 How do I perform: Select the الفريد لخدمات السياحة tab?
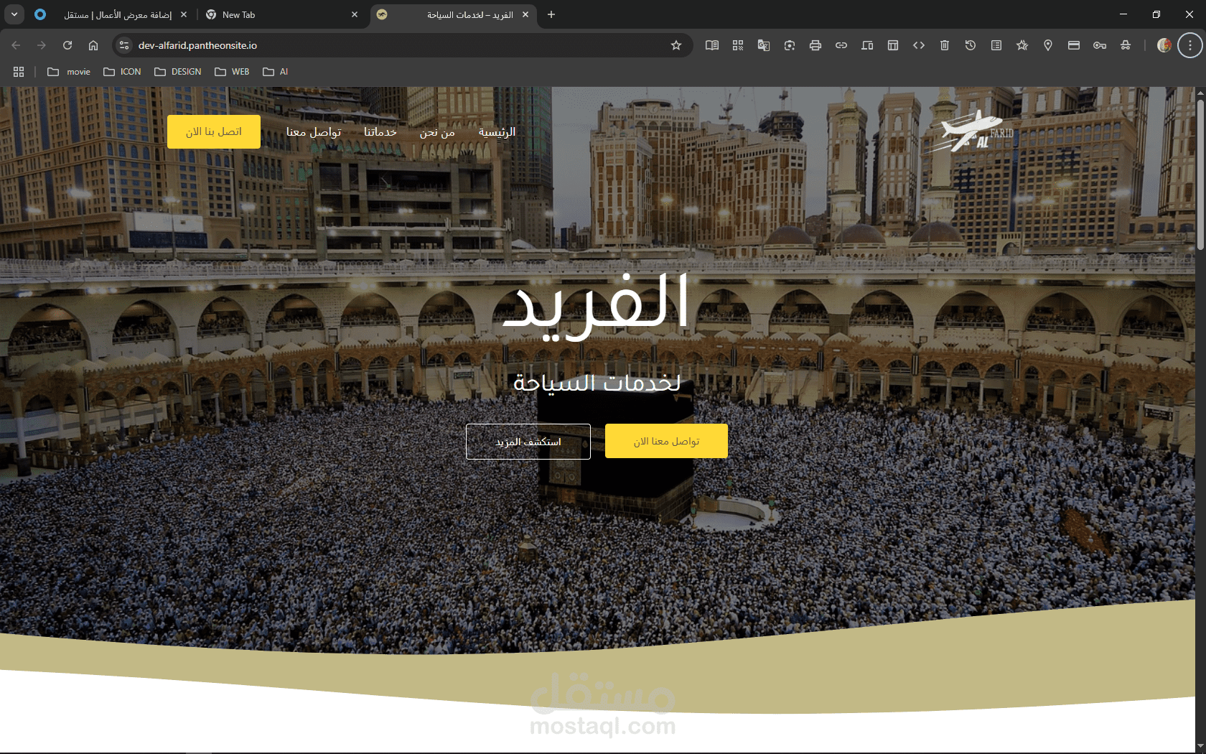coord(454,14)
